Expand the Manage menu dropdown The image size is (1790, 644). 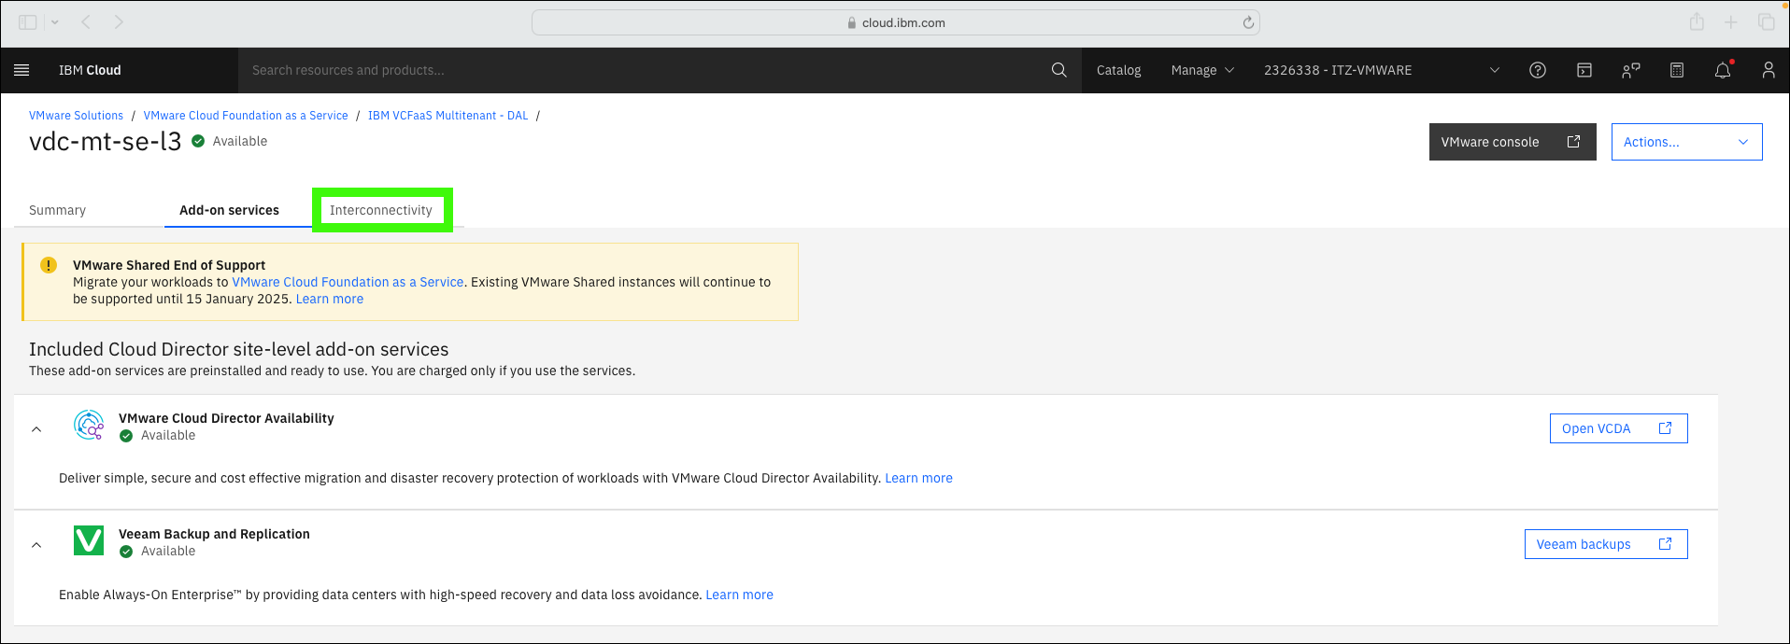(1202, 70)
